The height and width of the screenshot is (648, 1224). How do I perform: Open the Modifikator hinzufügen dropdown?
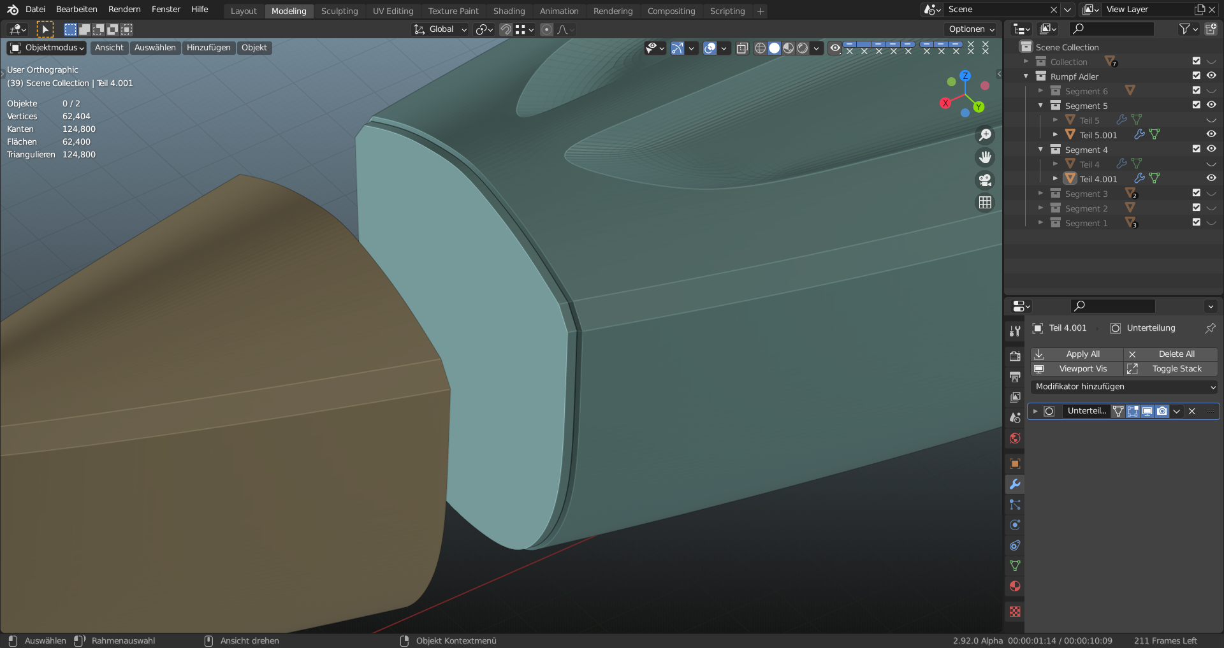(1125, 387)
